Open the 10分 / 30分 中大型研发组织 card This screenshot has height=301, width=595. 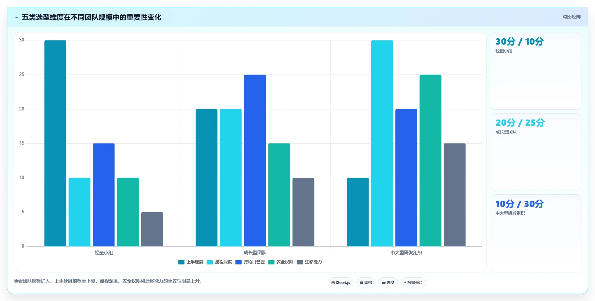tap(536, 233)
